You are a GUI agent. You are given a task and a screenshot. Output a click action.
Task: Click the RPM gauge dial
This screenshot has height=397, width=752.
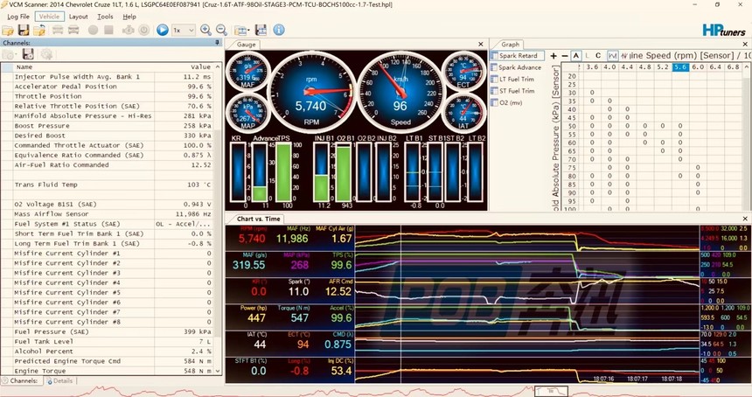(312, 92)
